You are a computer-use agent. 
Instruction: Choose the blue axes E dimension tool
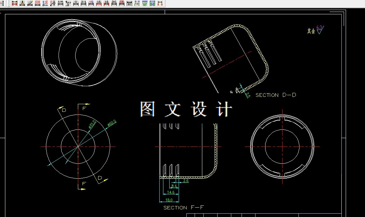pyautogui.click(x=45, y=3)
